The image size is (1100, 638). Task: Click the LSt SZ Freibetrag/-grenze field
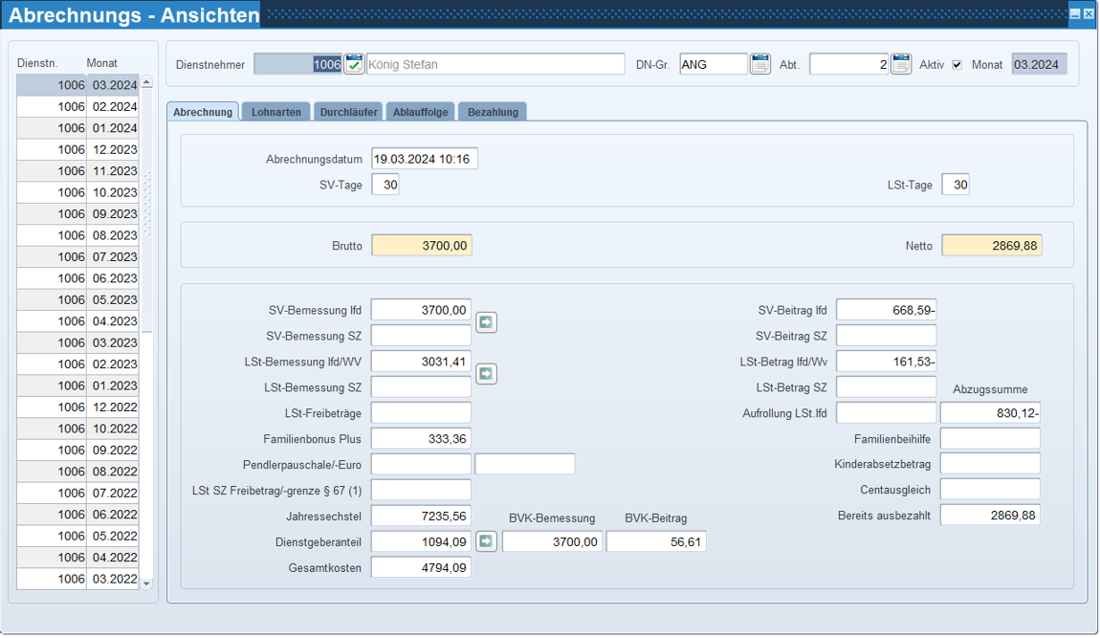[421, 490]
